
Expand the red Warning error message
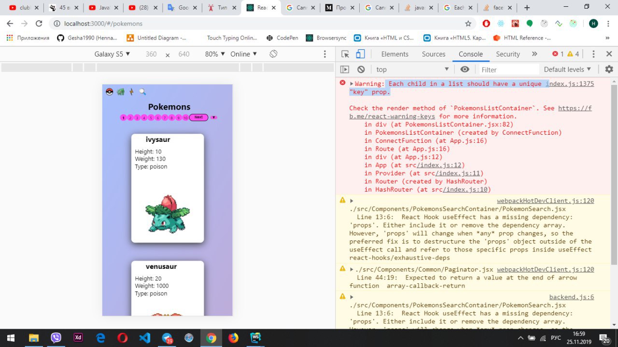coord(352,84)
